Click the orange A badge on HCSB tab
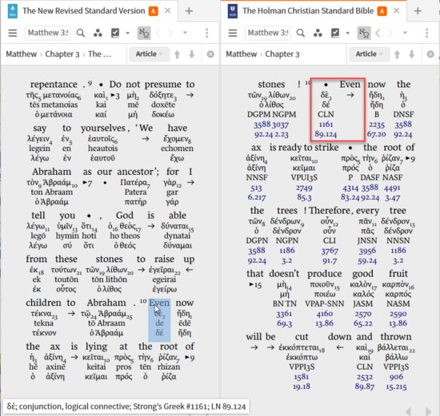The image size is (440, 416). click(382, 11)
